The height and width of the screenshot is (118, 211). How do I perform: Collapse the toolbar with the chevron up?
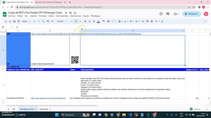point(205,21)
